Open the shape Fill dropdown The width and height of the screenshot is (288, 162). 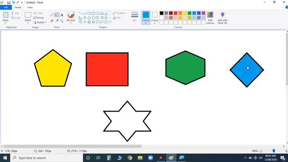point(117,18)
